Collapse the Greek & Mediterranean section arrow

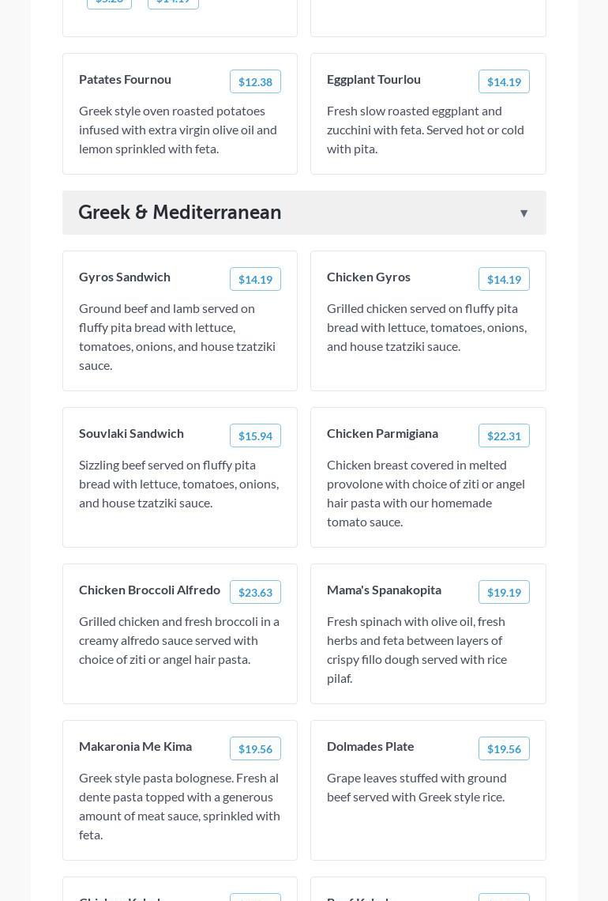[x=524, y=213]
